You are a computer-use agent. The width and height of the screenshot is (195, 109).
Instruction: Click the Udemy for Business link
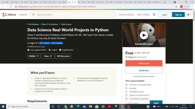pyautogui.click(x=126, y=15)
